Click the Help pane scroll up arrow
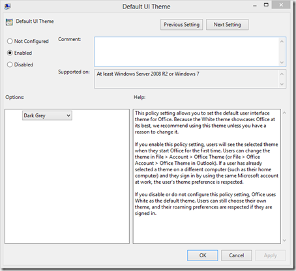Screen dimensions: 296x271 (x=284, y=113)
